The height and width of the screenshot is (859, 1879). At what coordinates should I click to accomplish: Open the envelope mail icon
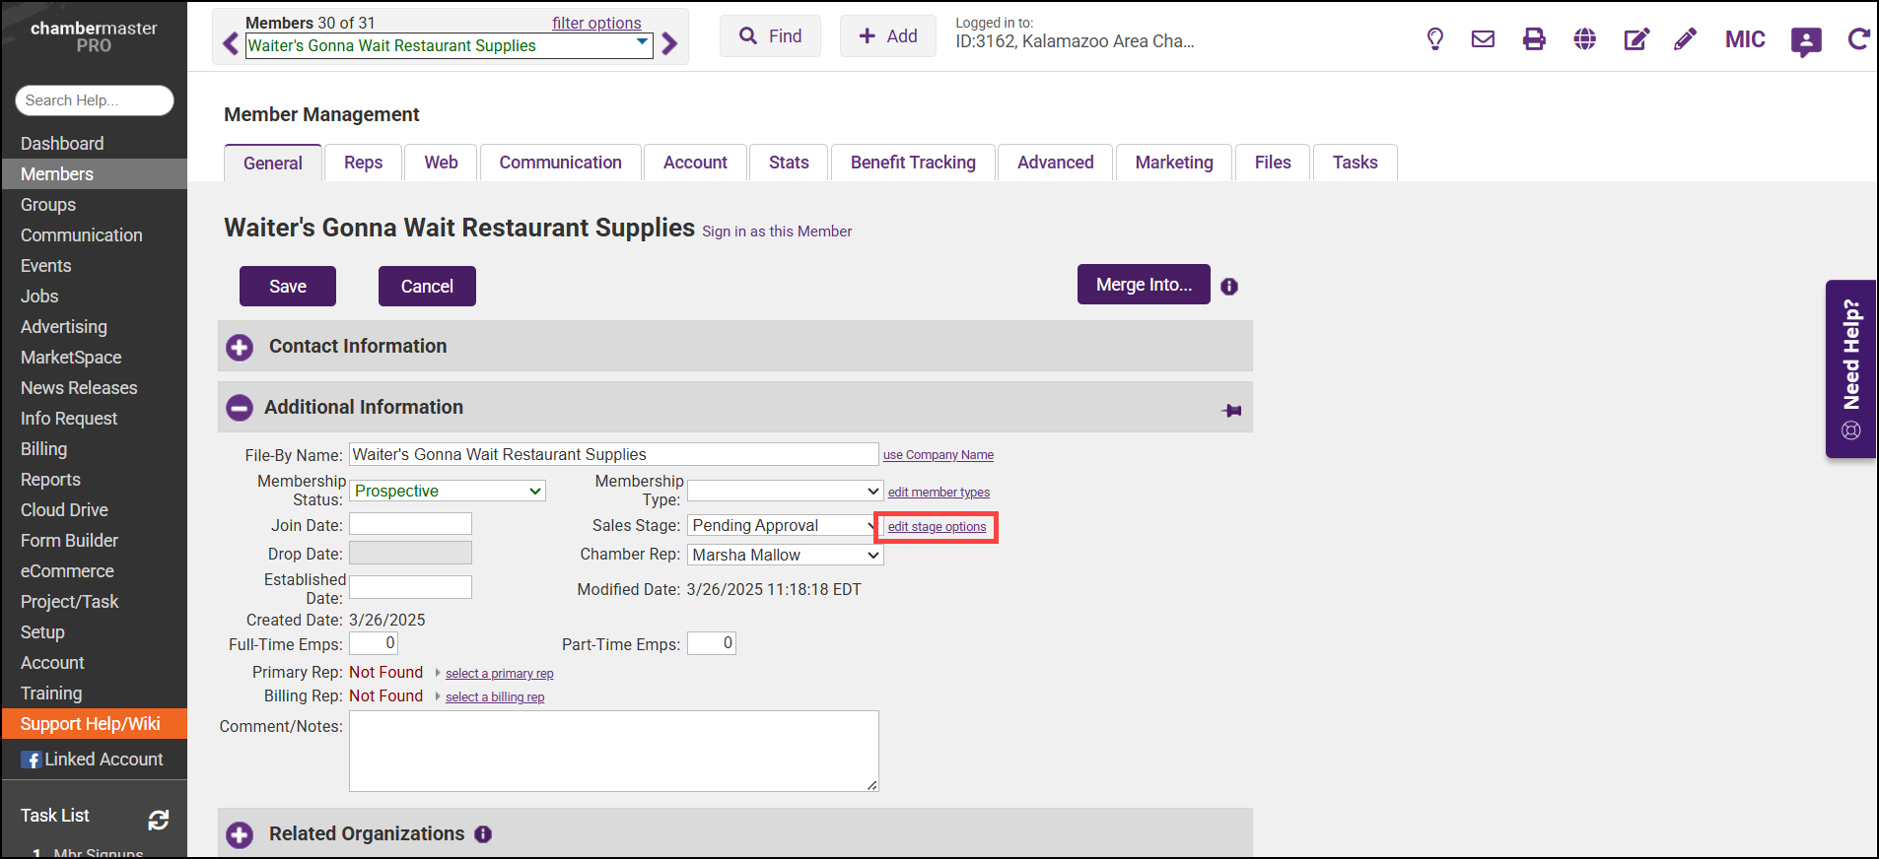click(x=1483, y=39)
